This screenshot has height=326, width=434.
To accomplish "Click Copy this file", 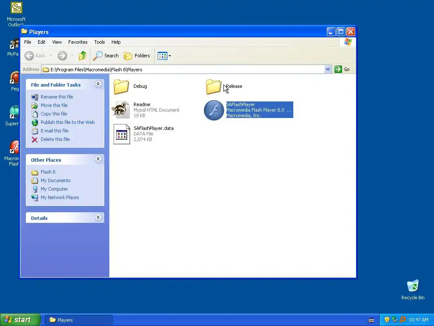I will point(54,114).
